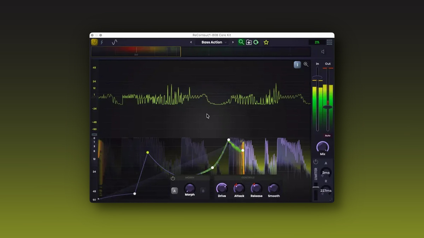Click the green reload preset icon
Viewport: 424px width, 238px height.
coord(256,42)
